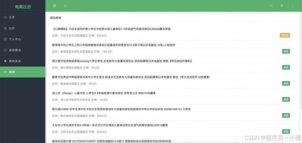Collapse the sidebar with the menu fold icon

[55, 6]
